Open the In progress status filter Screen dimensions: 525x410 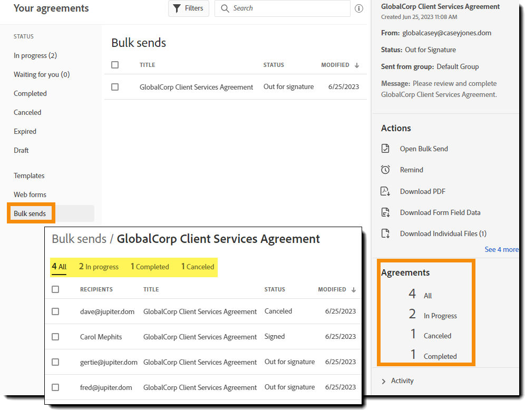[35, 55]
